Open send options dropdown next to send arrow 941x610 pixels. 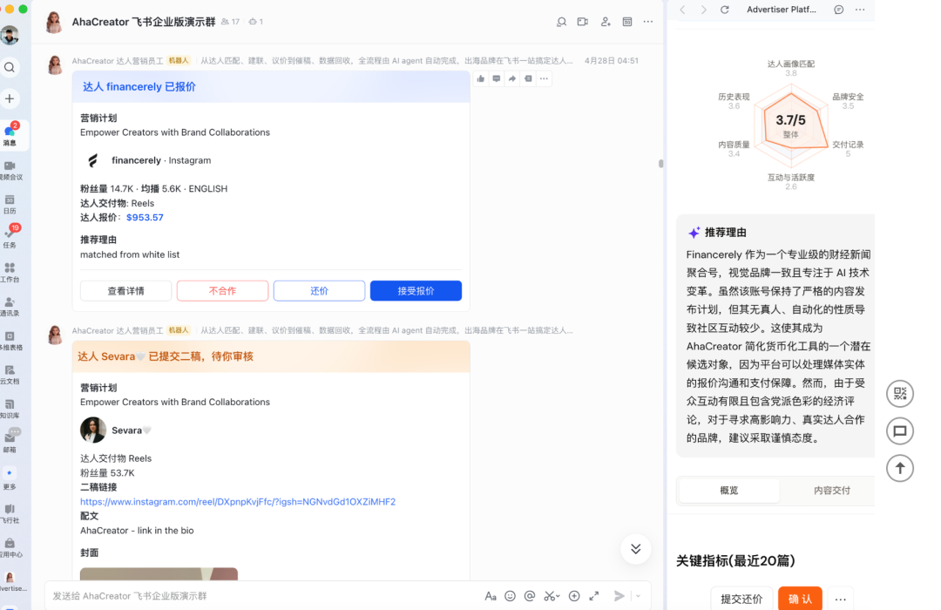[638, 596]
